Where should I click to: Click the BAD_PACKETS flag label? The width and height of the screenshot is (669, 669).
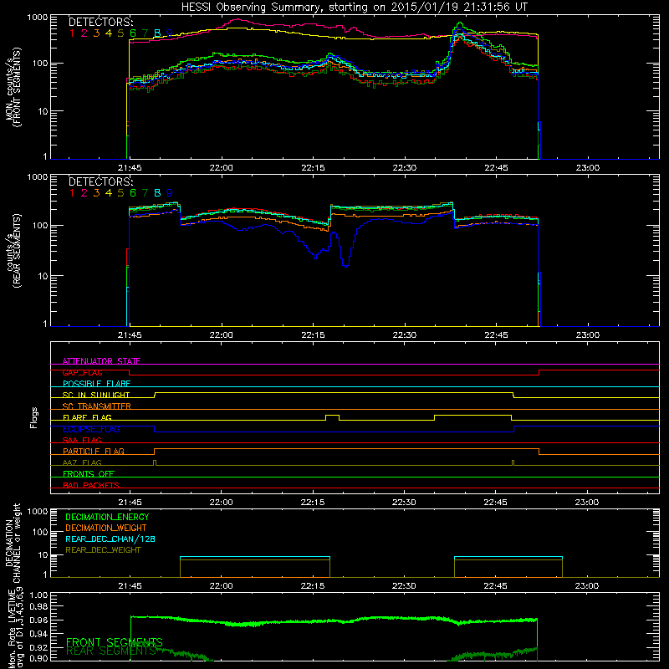(91, 485)
